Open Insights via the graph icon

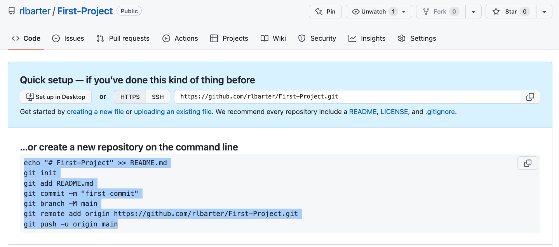(352, 38)
